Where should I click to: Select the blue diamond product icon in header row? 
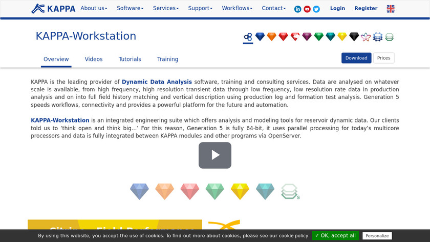[x=260, y=36]
